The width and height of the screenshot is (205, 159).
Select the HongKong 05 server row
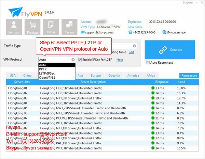[102, 108]
